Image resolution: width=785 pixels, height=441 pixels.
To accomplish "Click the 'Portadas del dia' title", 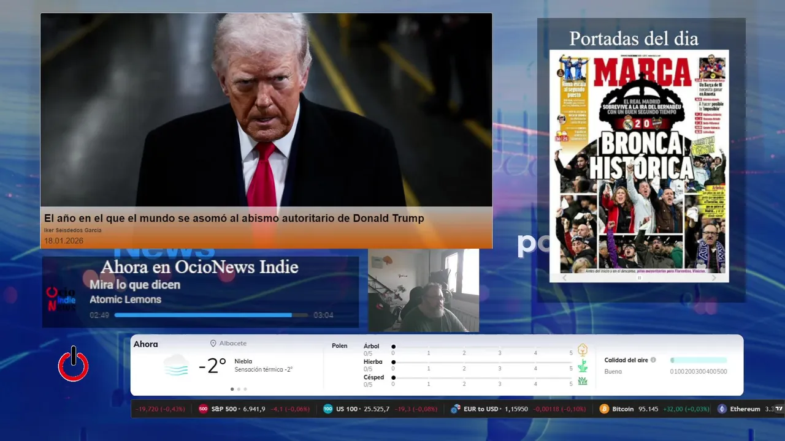I will pos(634,39).
